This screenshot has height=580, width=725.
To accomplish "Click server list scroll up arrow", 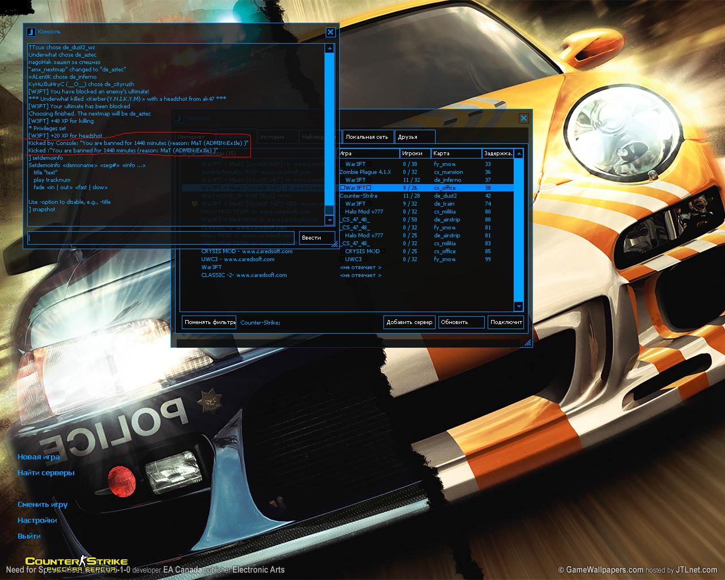I will click(518, 153).
